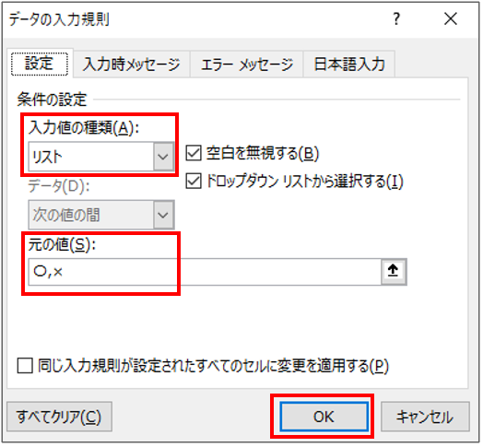Uncheck the 空白を無視する checkbox

[194, 153]
